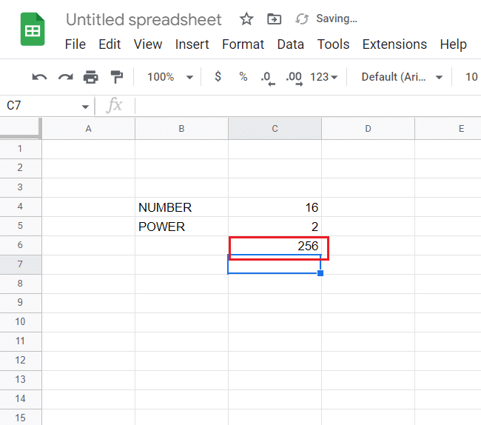Star the Untitled spreadsheet
This screenshot has width=481, height=425.
(x=246, y=19)
